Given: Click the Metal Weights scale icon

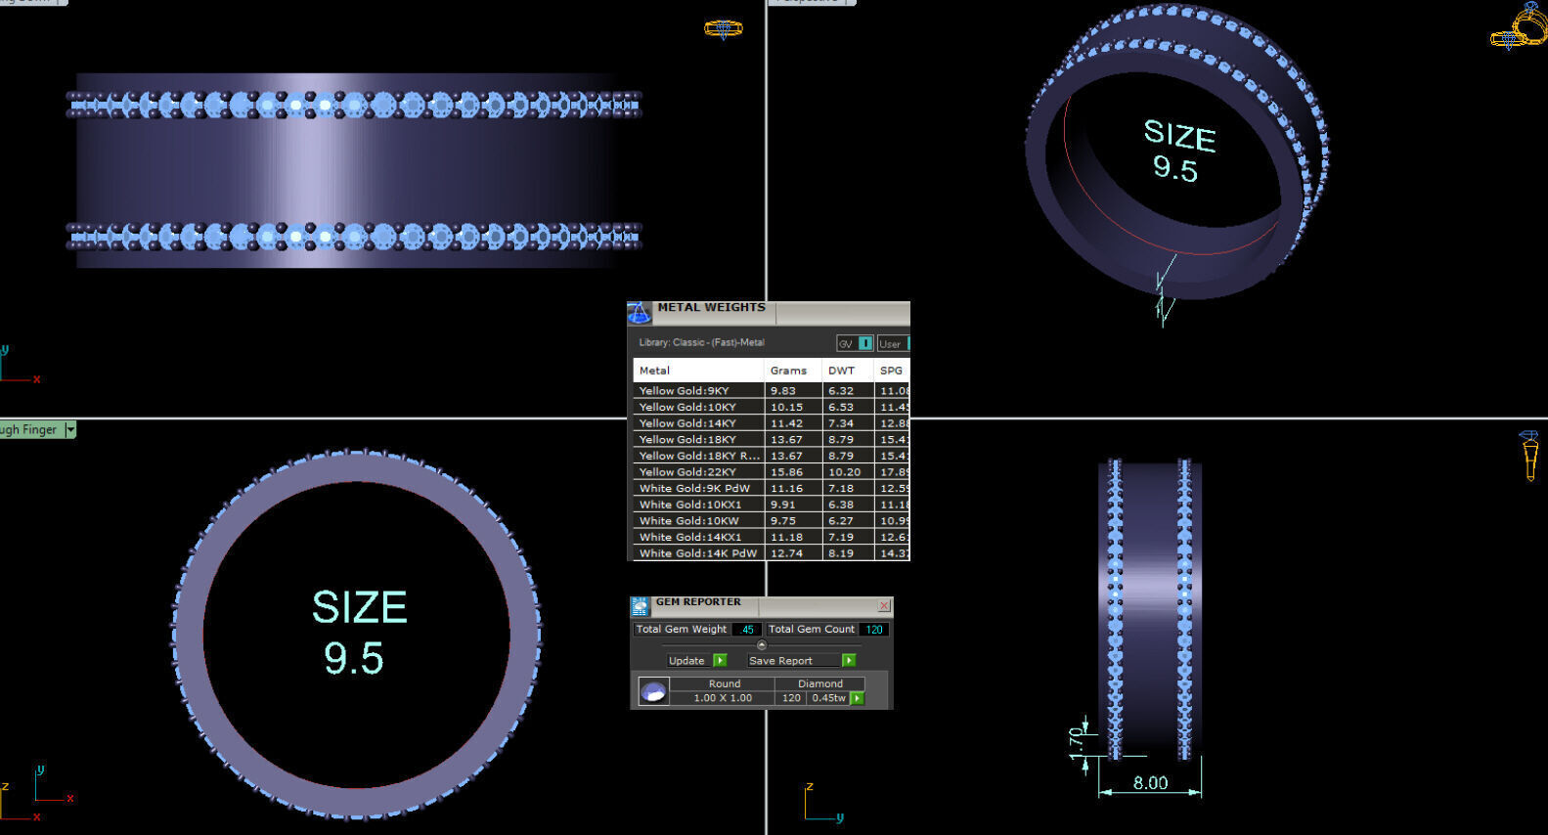Looking at the screenshot, I should click(639, 313).
